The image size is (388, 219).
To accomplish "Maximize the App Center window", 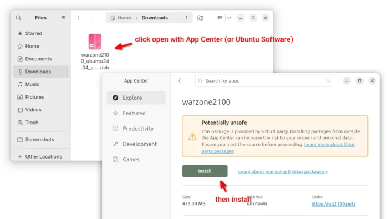I will 360,81.
